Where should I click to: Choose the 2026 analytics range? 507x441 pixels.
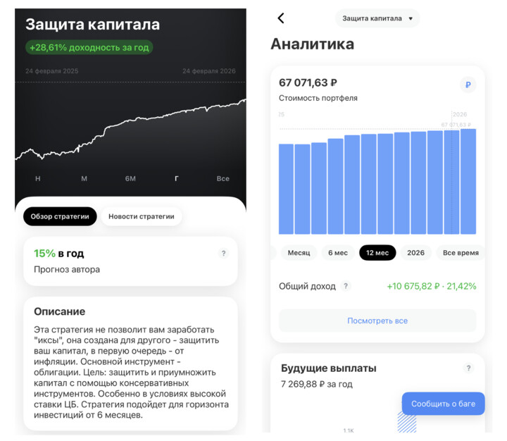[416, 253]
